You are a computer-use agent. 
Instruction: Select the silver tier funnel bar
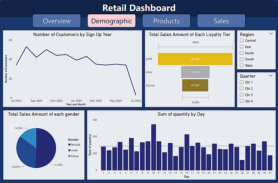(x=195, y=72)
